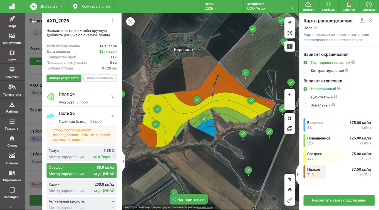
Task: Print the map with printer icon
Action: (290, 190)
